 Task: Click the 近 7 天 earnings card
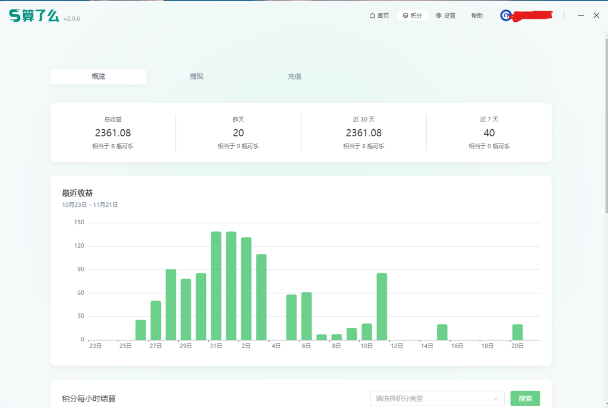(x=489, y=132)
